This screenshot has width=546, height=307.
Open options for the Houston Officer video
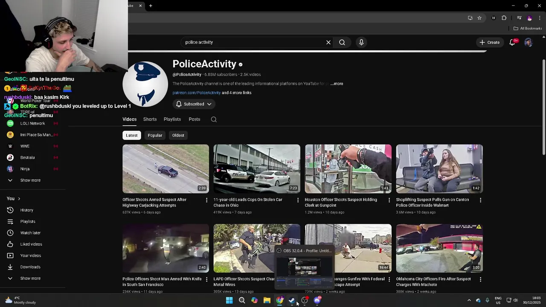[389, 200]
